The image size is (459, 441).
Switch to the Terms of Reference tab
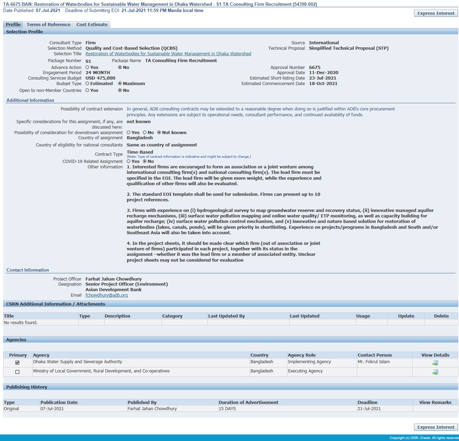point(48,25)
